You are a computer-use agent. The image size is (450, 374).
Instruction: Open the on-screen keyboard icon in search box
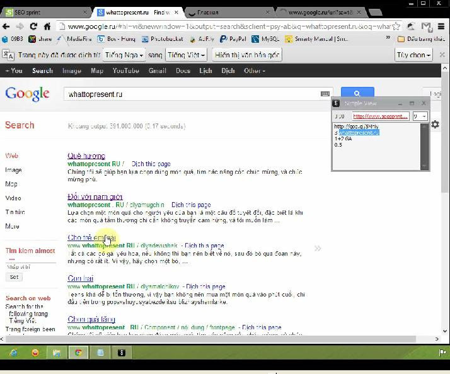(325, 94)
